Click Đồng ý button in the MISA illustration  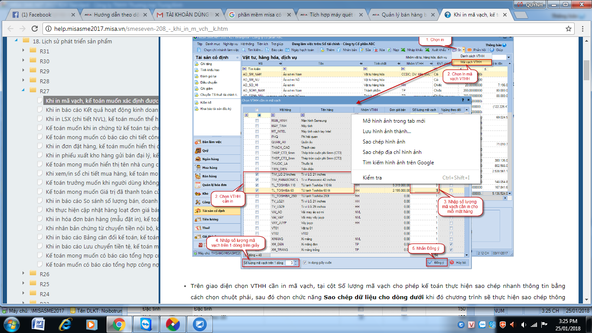(436, 262)
